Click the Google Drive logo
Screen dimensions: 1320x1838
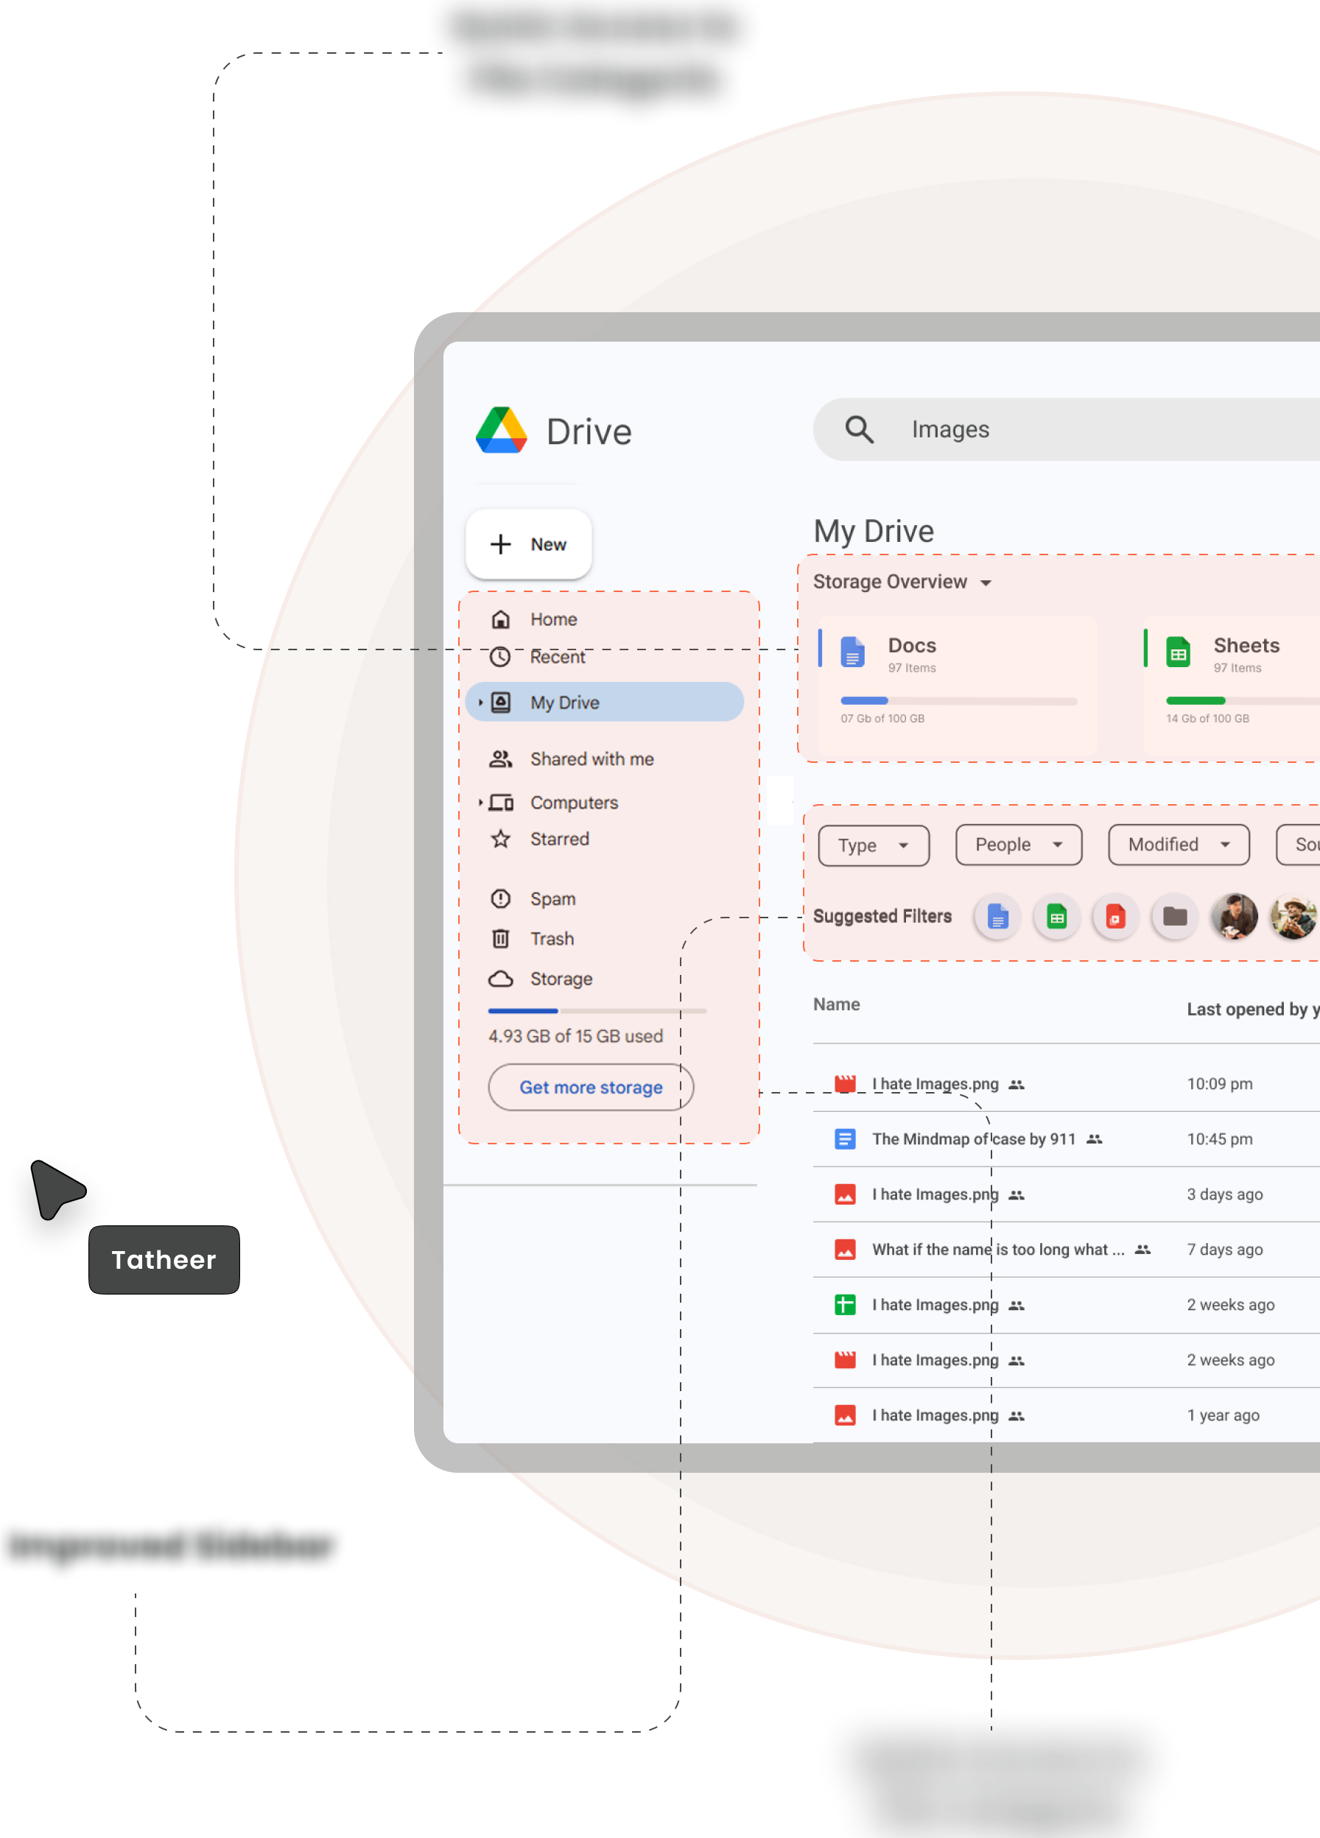pos(502,430)
